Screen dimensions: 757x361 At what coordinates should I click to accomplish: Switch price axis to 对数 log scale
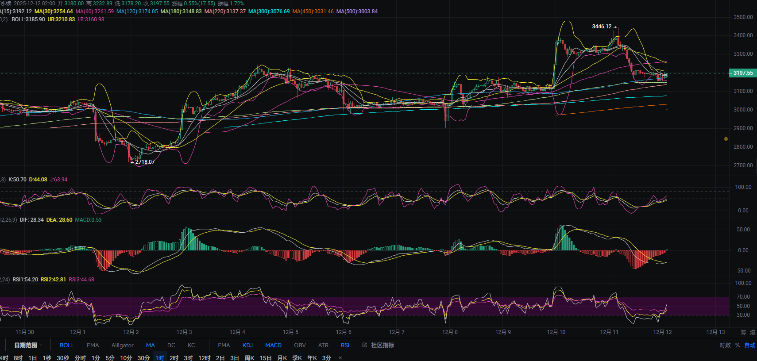[x=725, y=345]
